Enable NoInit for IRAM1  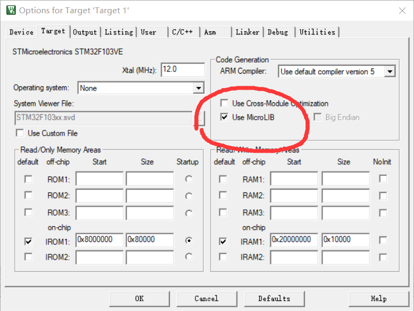click(383, 240)
